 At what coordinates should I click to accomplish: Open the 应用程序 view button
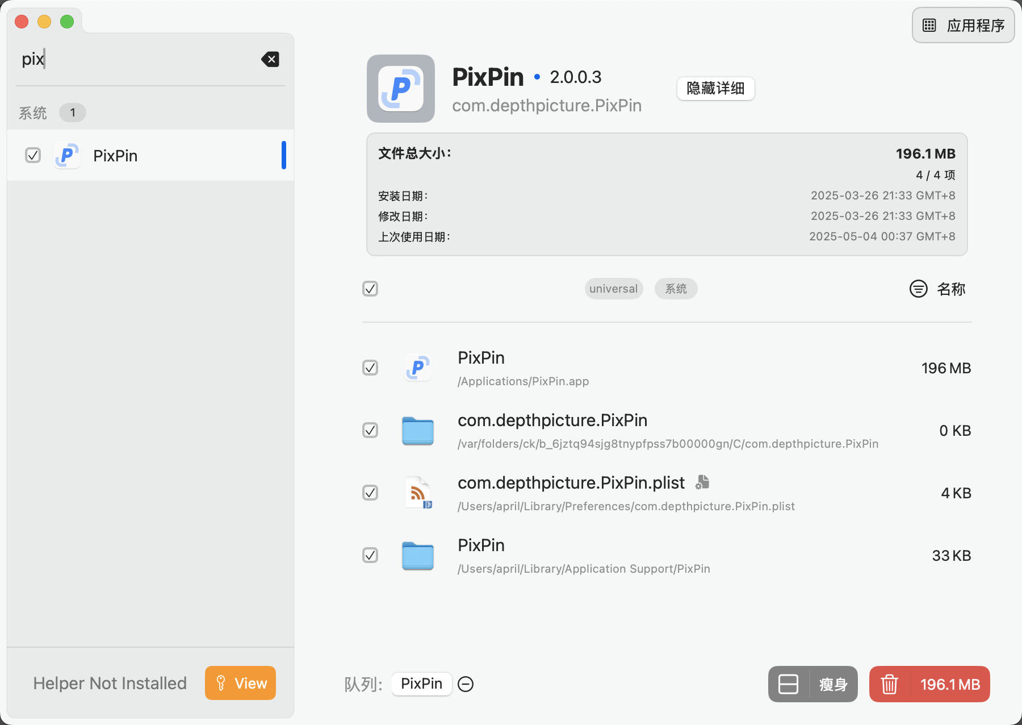coord(963,25)
